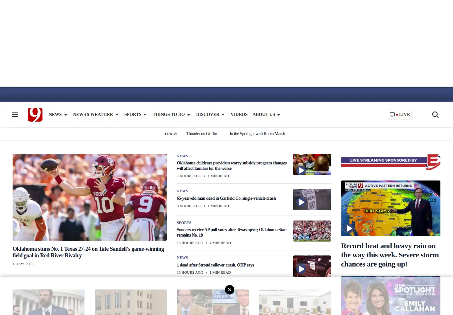Open the search magnifier icon
Viewport: 453px width, 315px height.
pos(435,115)
